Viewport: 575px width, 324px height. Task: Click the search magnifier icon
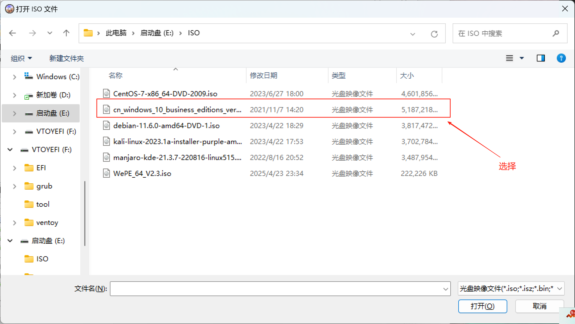tap(556, 33)
